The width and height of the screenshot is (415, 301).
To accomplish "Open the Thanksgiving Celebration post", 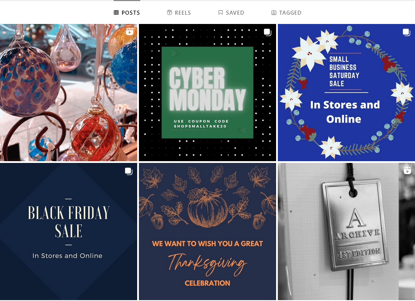I will 208,231.
